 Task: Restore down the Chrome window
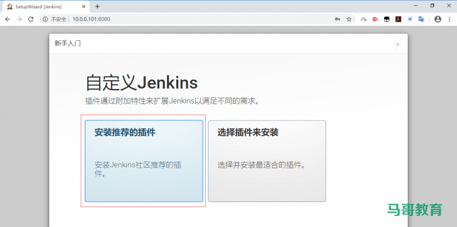(432, 5)
